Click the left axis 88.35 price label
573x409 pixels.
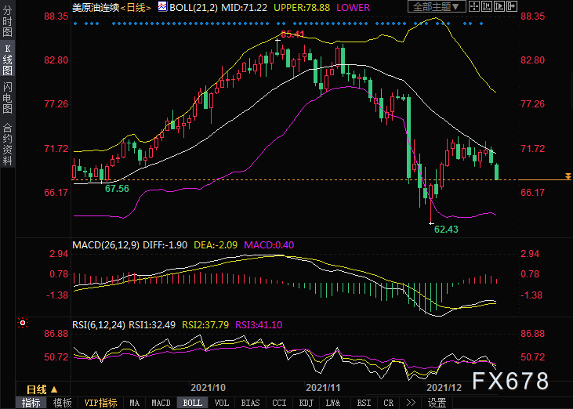(x=56, y=16)
